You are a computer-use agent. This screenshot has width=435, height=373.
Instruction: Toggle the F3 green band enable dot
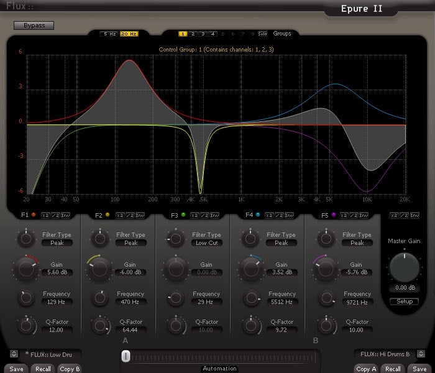point(183,214)
